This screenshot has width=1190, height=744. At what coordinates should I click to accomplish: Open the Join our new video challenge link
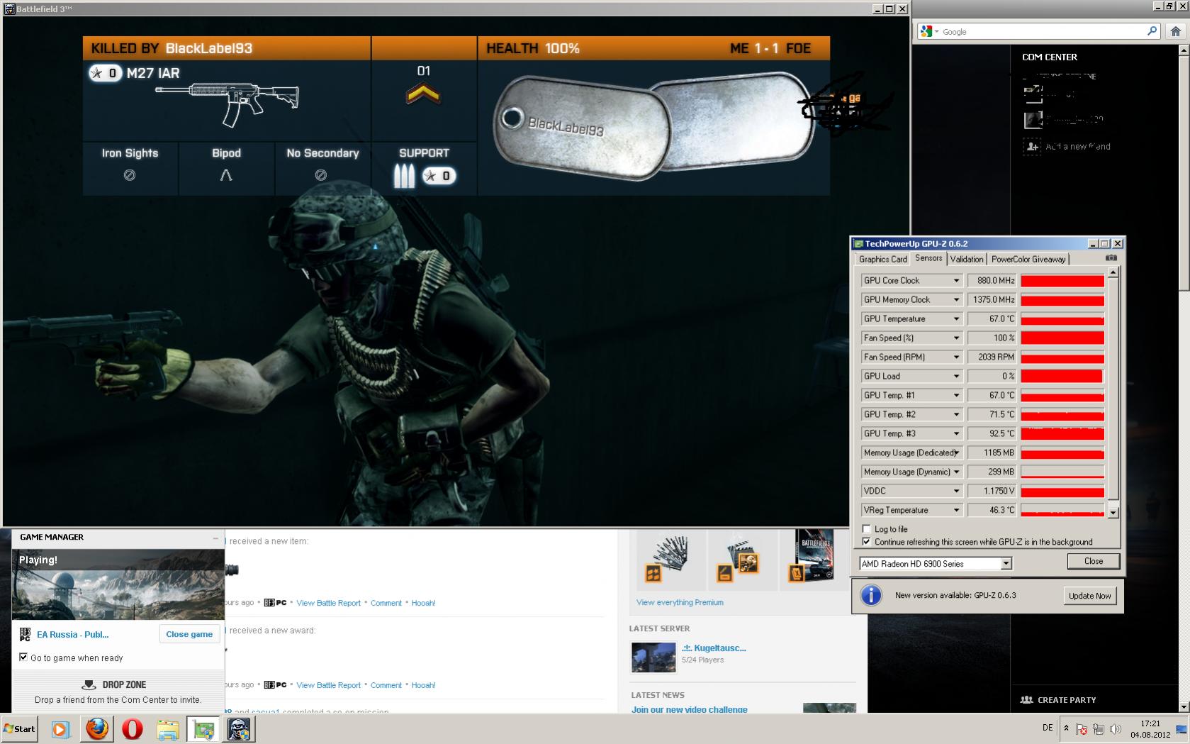click(x=689, y=709)
